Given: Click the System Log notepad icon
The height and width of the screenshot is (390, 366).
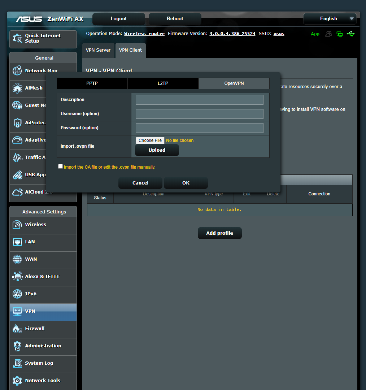Looking at the screenshot, I should [x=17, y=363].
